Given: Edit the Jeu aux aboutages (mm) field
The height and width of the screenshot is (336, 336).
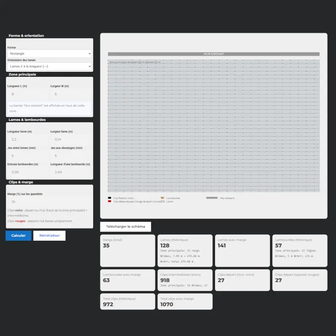Looking at the screenshot, I should coord(71,156).
